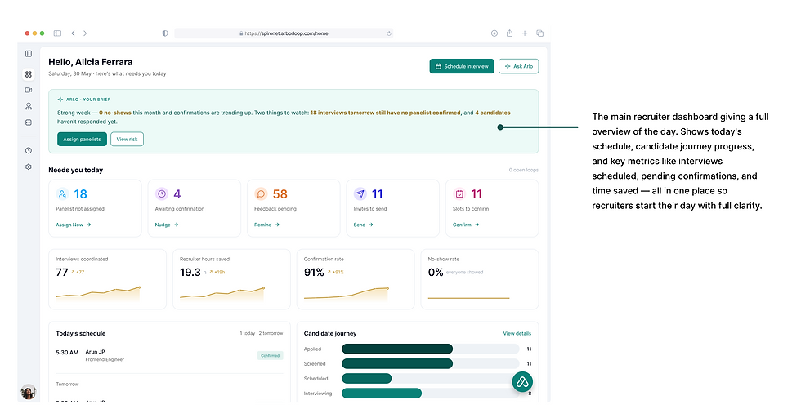Click the privacy shield icon
The width and height of the screenshot is (801, 418).
click(165, 33)
